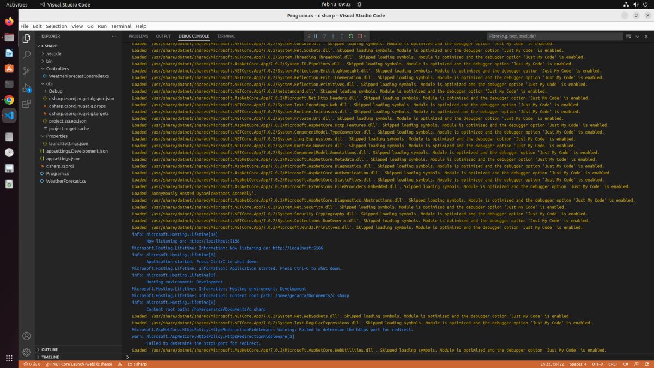This screenshot has height=368, width=654.
Task: Open the Manage gear icon
Action: (26, 352)
